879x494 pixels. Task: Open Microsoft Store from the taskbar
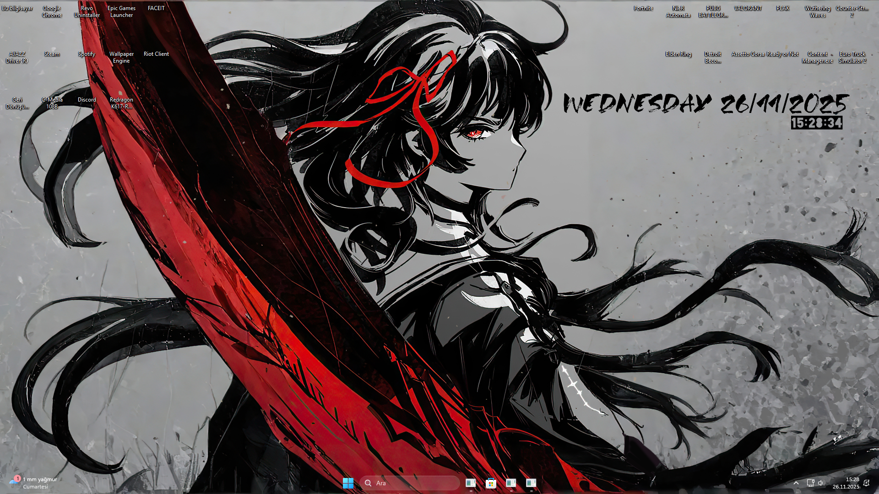[x=491, y=483]
